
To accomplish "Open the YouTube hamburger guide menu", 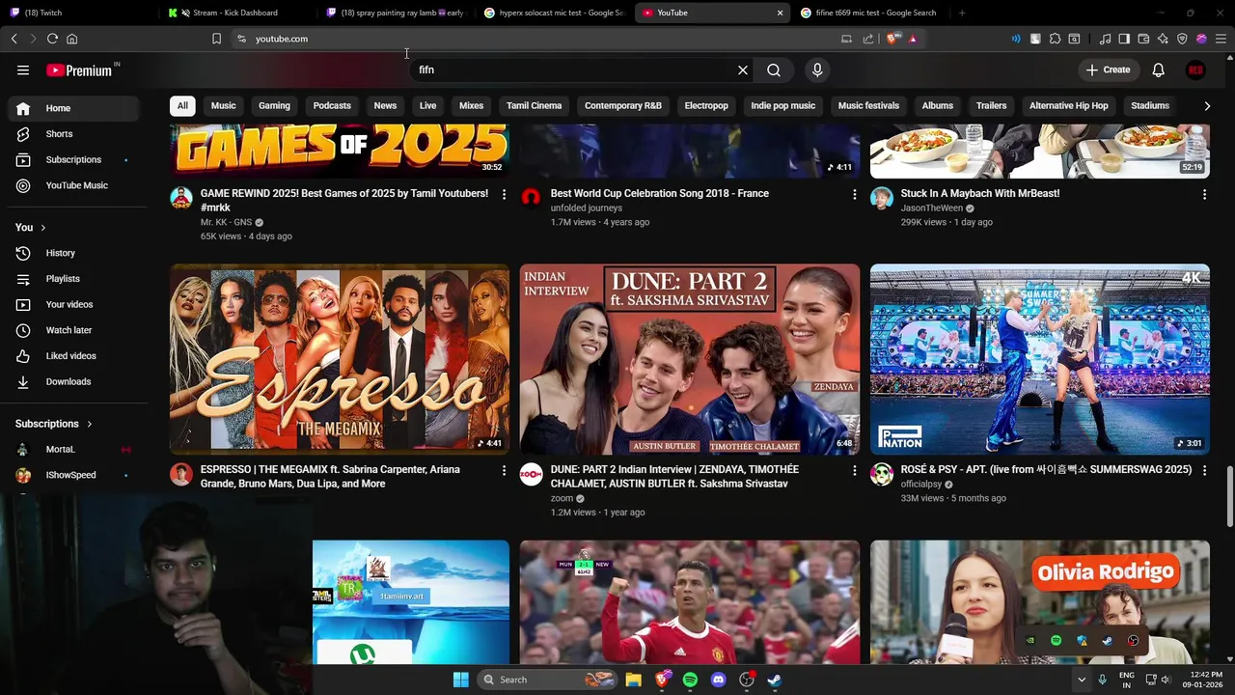I will click(23, 70).
